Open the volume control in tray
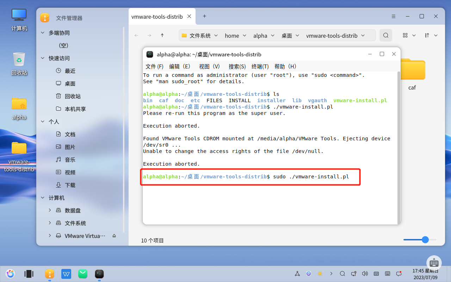Screen dimensions: 451x282 365,274
